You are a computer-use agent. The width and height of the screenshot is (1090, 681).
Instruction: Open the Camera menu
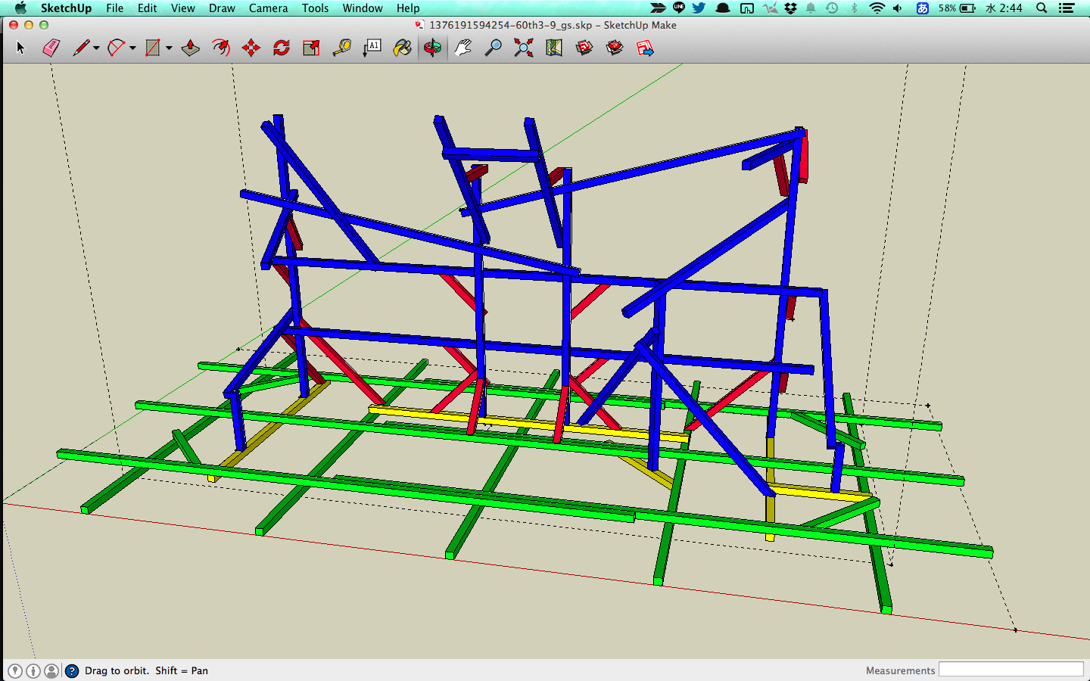268,8
